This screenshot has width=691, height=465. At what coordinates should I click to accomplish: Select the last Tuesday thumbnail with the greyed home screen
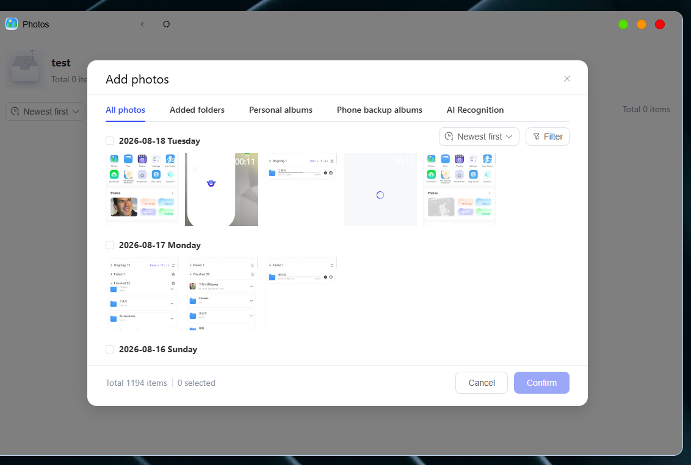coord(459,190)
